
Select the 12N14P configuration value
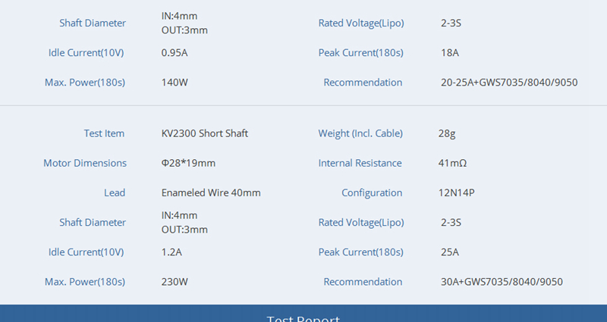(458, 192)
